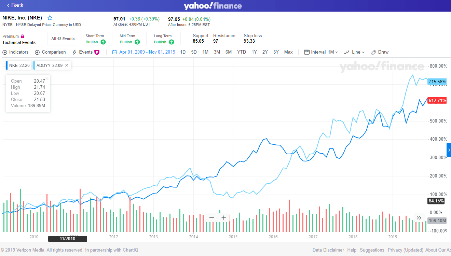Click the Long Term green up-arrow icon

(172, 42)
